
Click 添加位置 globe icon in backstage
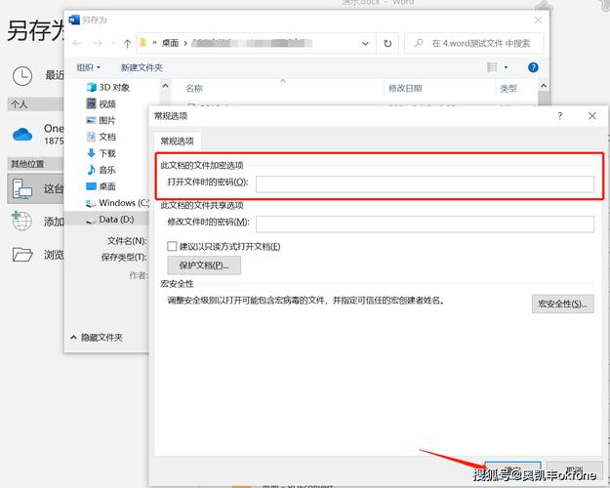21,221
